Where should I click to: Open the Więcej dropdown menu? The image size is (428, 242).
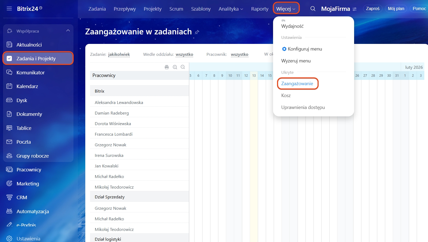tap(286, 9)
